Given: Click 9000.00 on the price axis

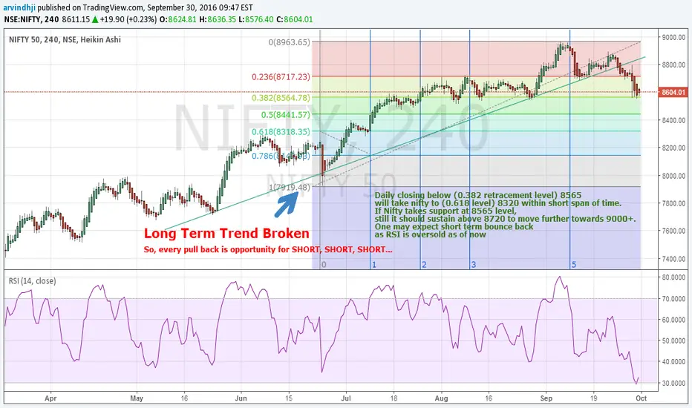Looking at the screenshot, I should click(x=673, y=38).
